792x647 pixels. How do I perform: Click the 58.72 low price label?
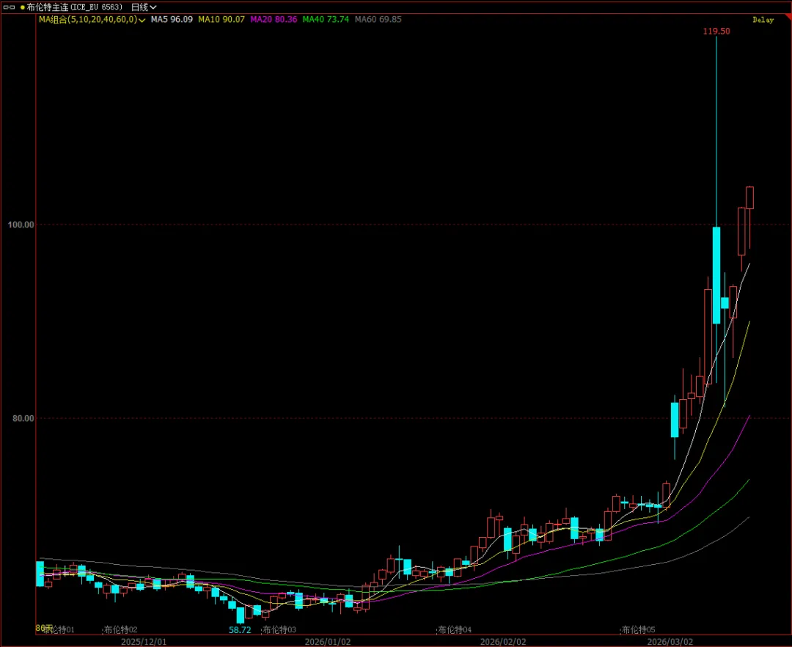pos(240,630)
